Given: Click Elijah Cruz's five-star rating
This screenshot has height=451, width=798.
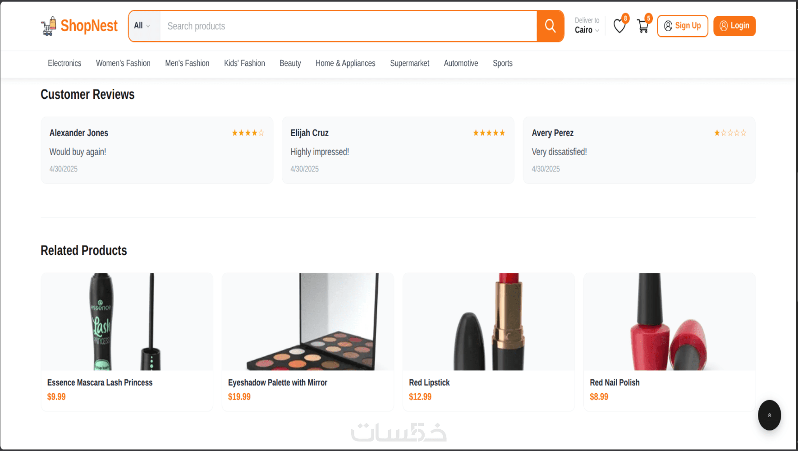Looking at the screenshot, I should pyautogui.click(x=489, y=133).
